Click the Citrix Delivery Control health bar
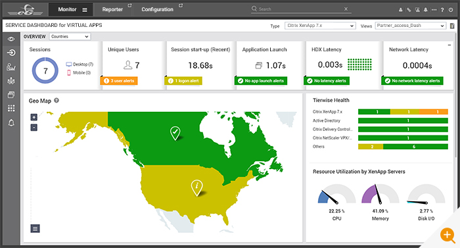 click(x=403, y=130)
